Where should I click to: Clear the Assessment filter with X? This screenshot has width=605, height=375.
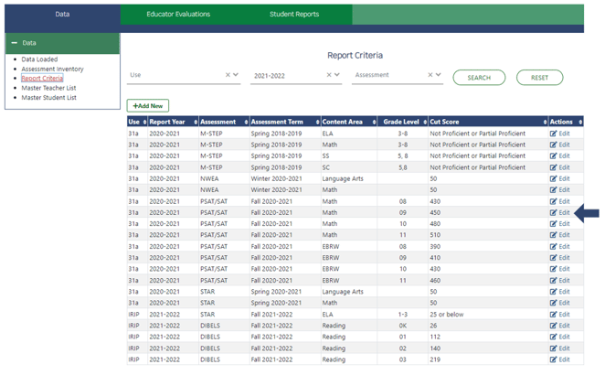coord(430,75)
